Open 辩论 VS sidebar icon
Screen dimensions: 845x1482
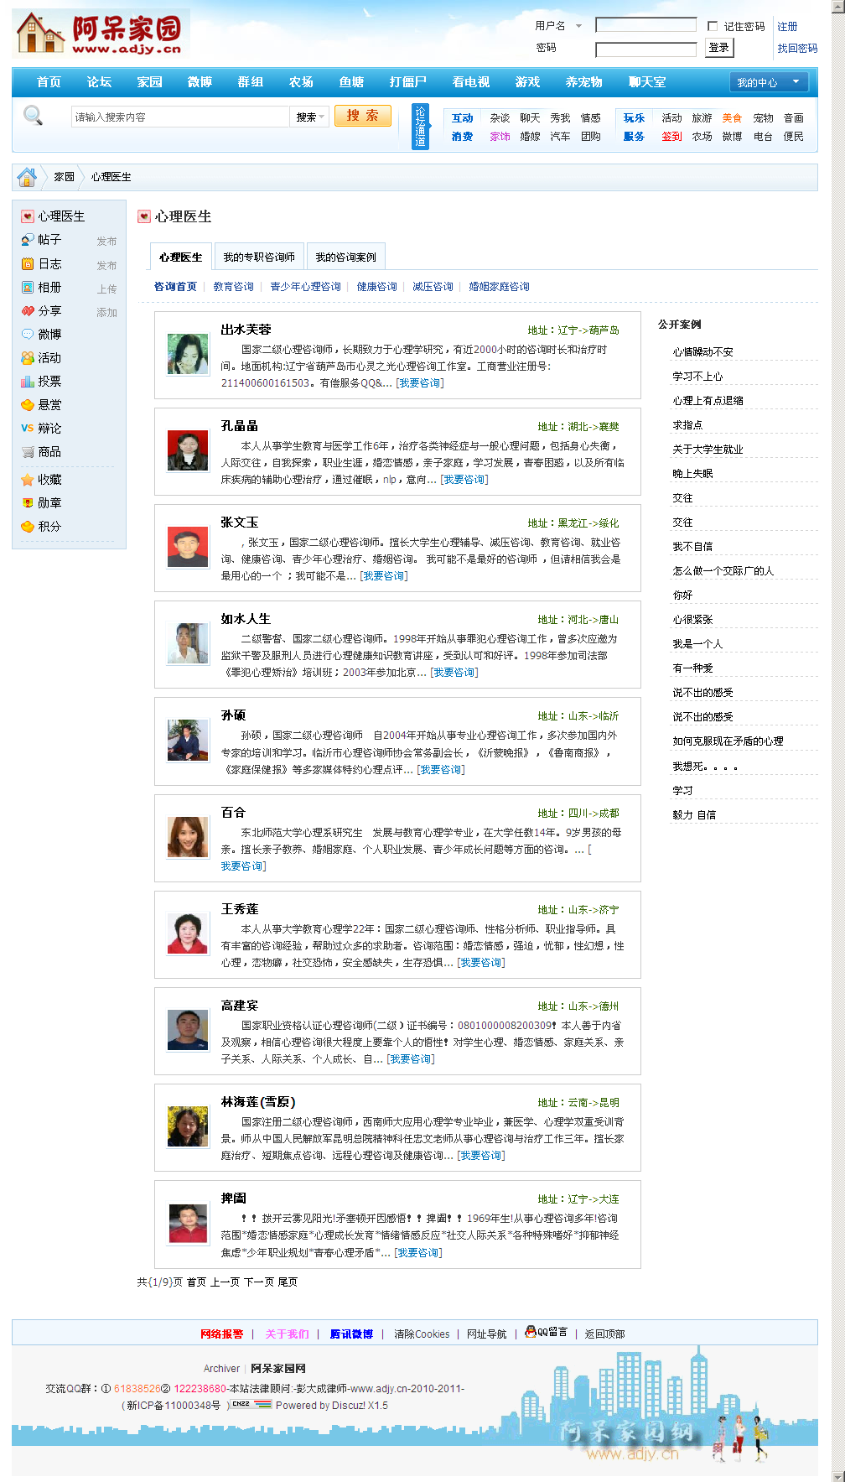28,428
